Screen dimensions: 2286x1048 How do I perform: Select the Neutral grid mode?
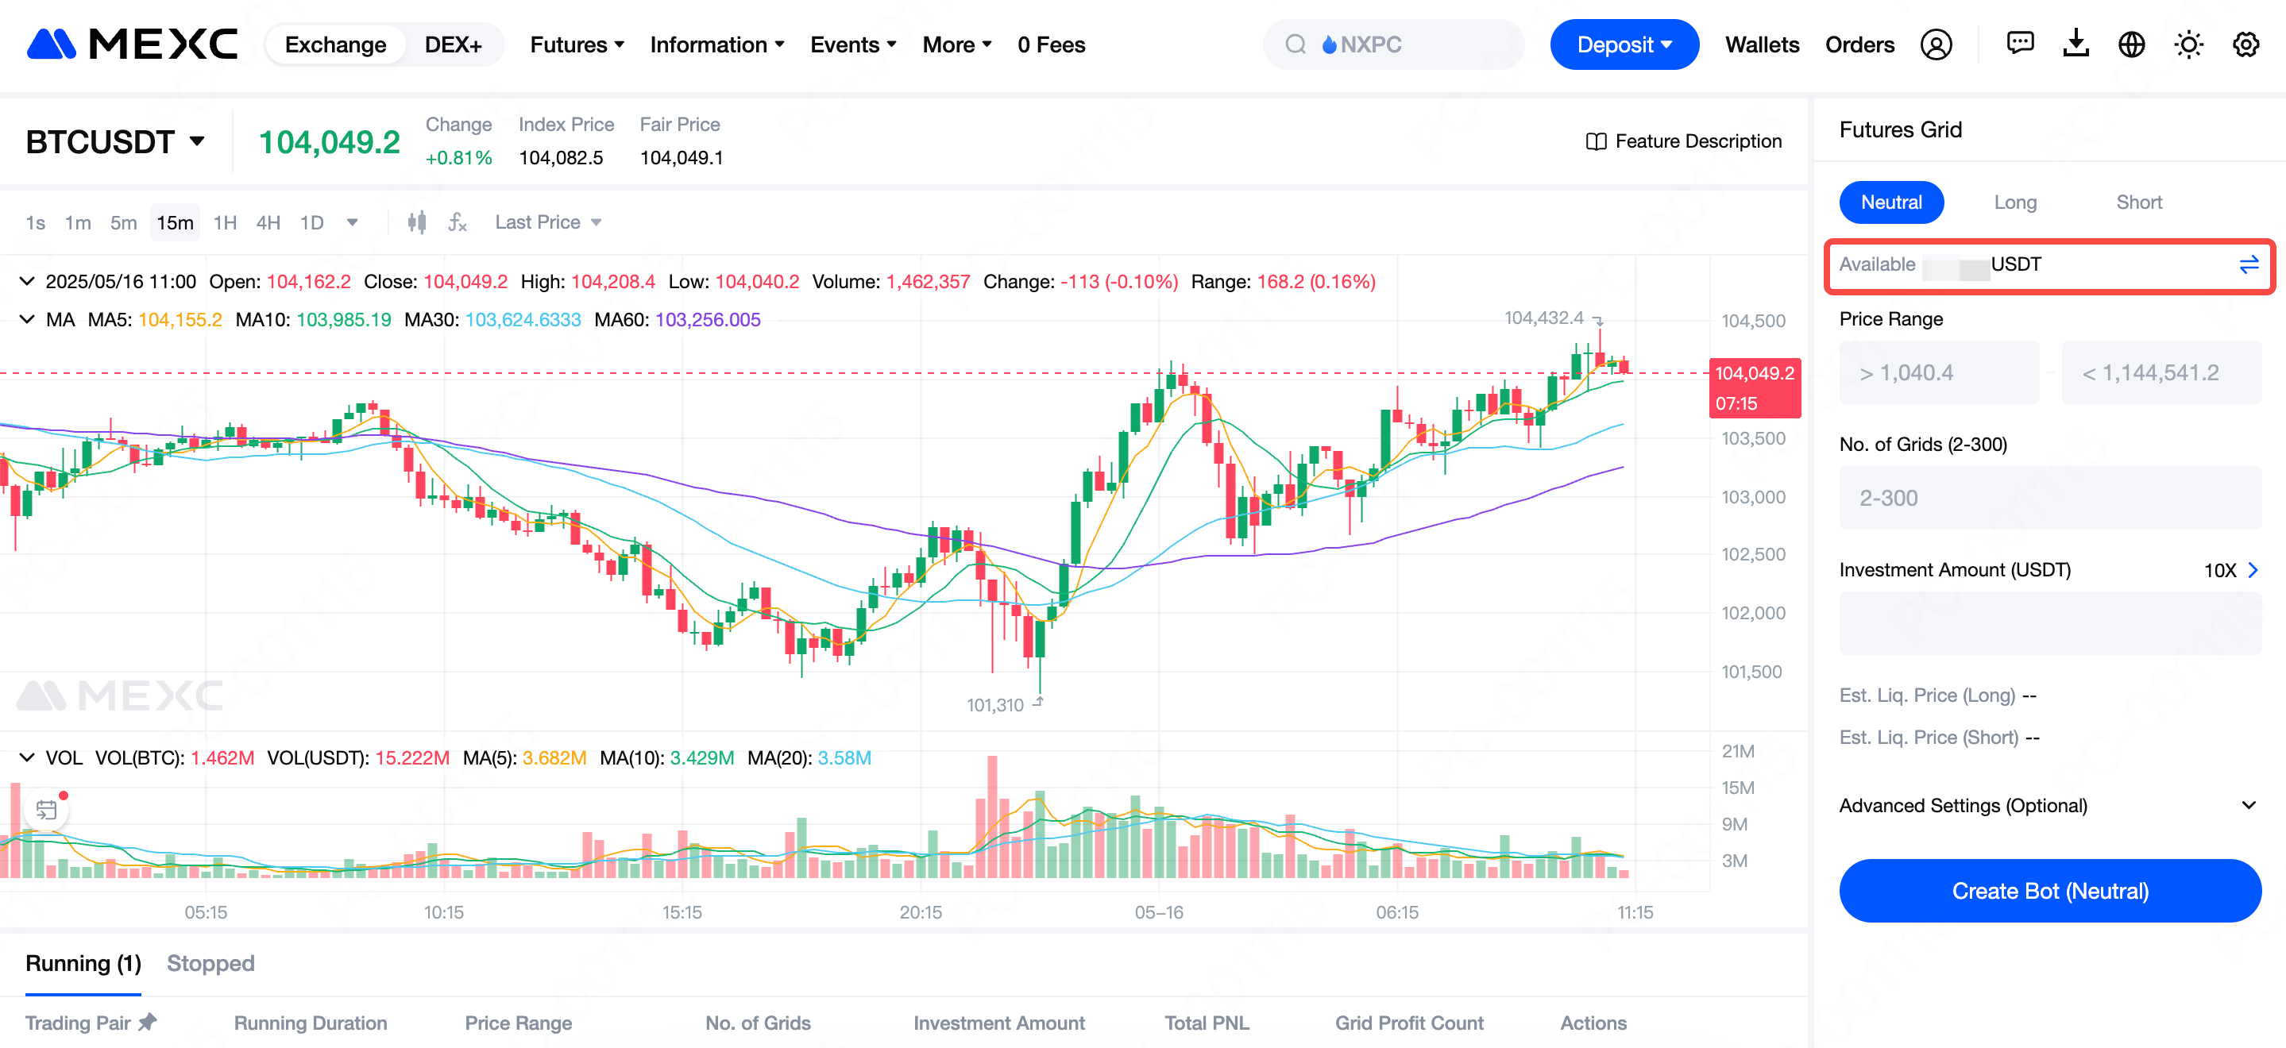pyautogui.click(x=1891, y=202)
